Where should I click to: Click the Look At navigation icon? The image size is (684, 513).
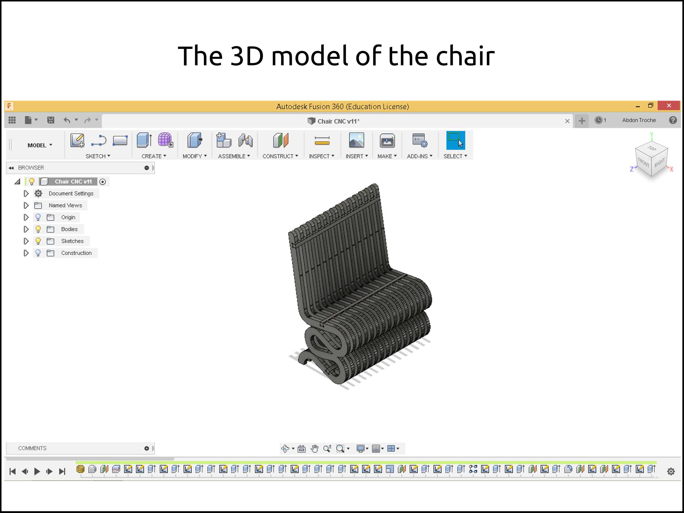(301, 448)
